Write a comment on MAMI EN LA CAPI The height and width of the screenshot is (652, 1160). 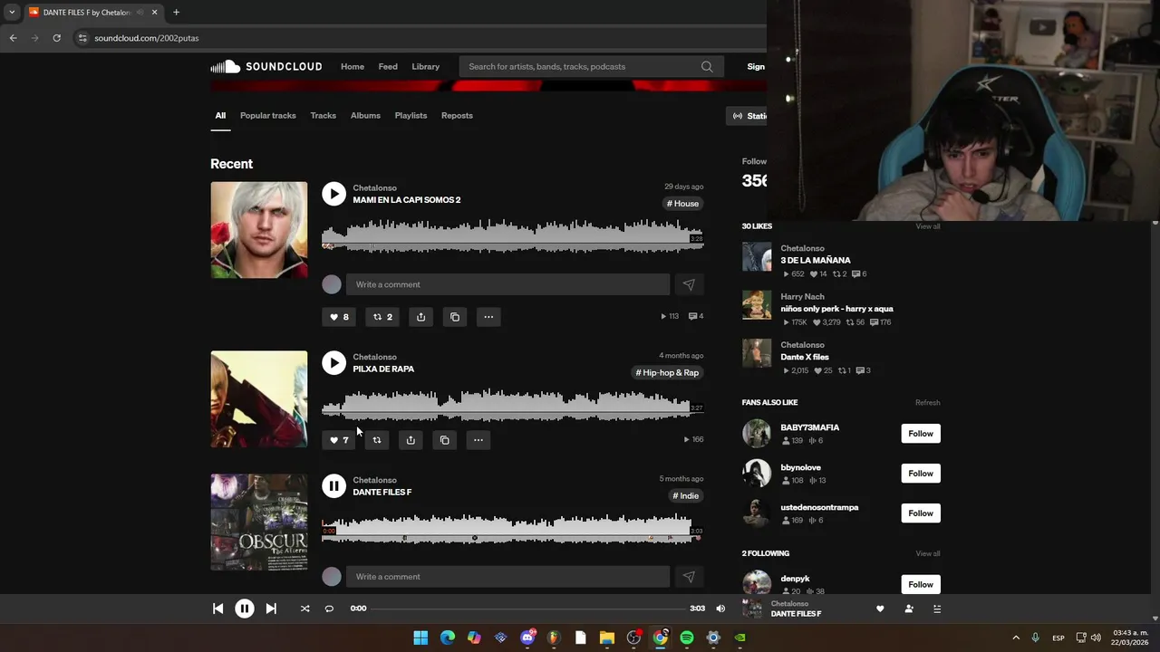(507, 284)
